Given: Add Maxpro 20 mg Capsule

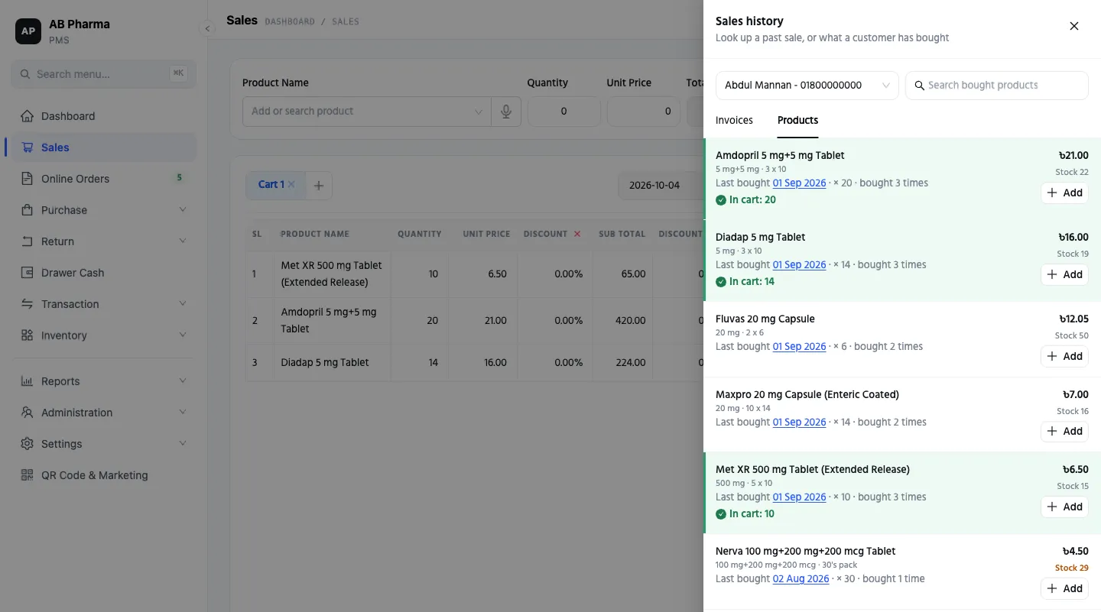Looking at the screenshot, I should click(x=1064, y=431).
